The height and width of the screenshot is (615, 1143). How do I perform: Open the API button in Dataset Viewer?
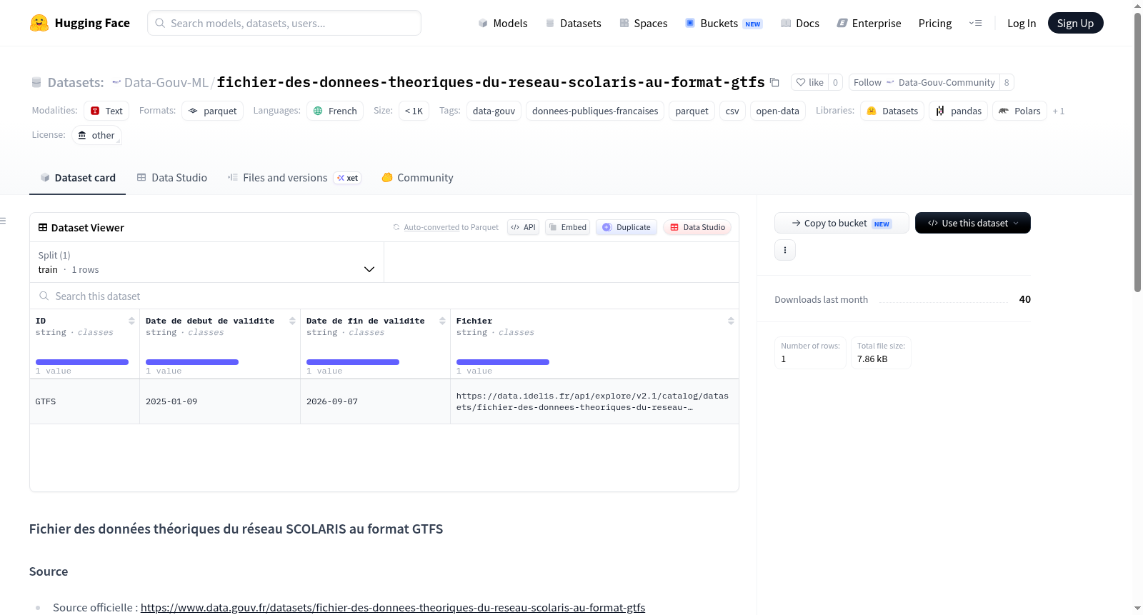[x=523, y=227]
